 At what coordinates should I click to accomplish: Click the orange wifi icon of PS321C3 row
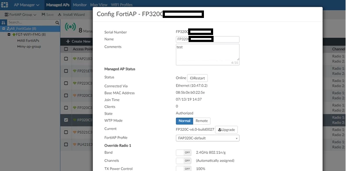click(x=75, y=132)
